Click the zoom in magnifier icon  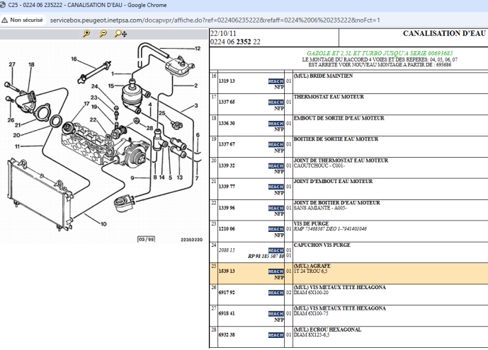tap(86, 33)
